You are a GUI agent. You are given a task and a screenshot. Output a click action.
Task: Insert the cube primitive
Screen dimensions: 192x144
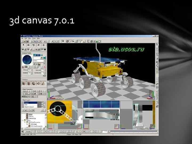pos(24,83)
